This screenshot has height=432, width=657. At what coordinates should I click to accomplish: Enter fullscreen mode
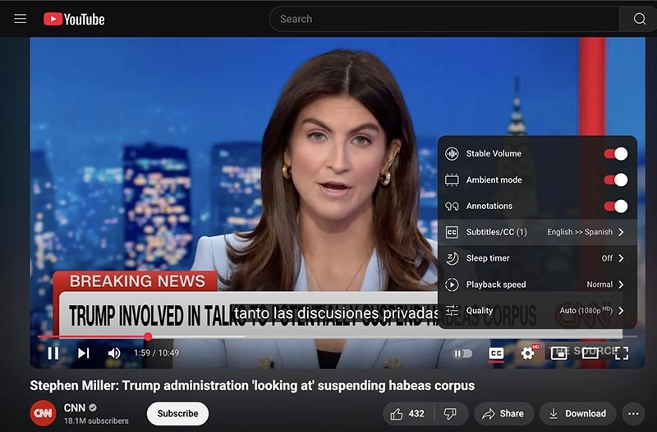622,353
